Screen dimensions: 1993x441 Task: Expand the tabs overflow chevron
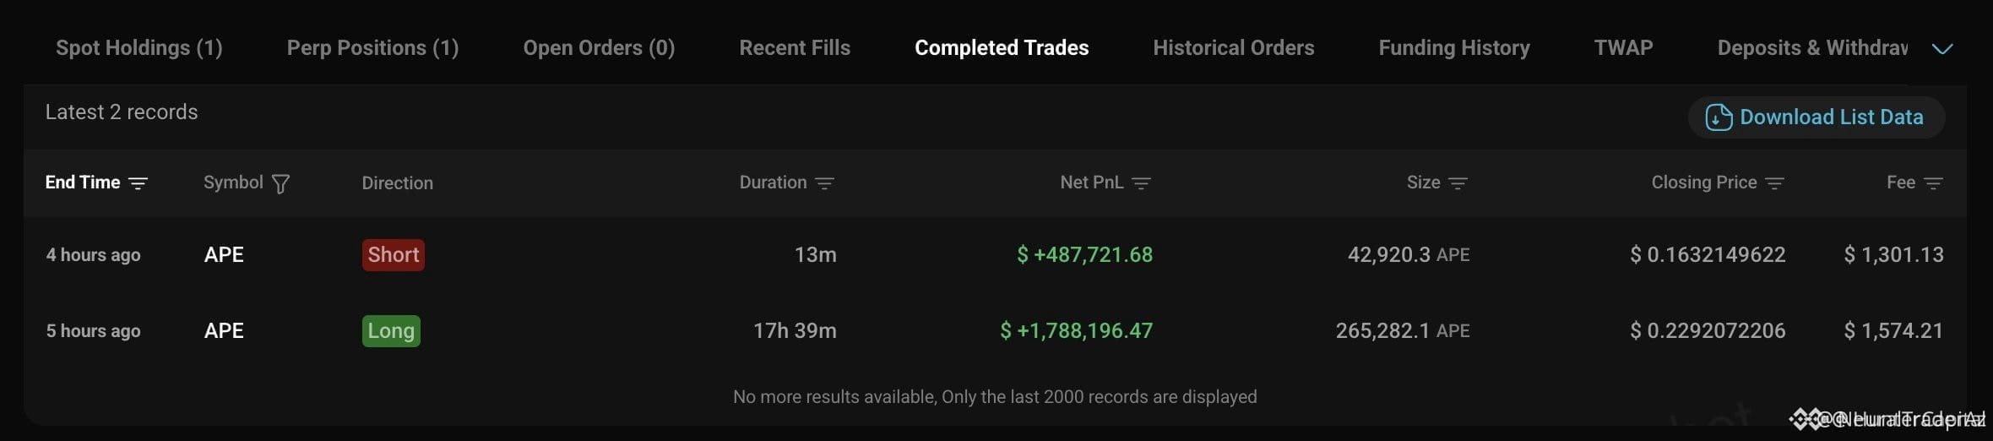[x=1942, y=49]
